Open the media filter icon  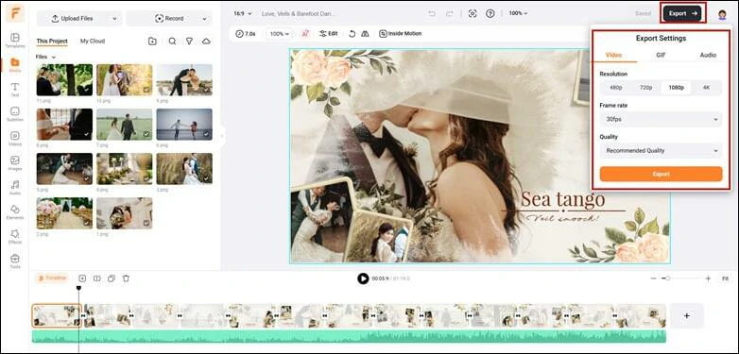(x=189, y=42)
